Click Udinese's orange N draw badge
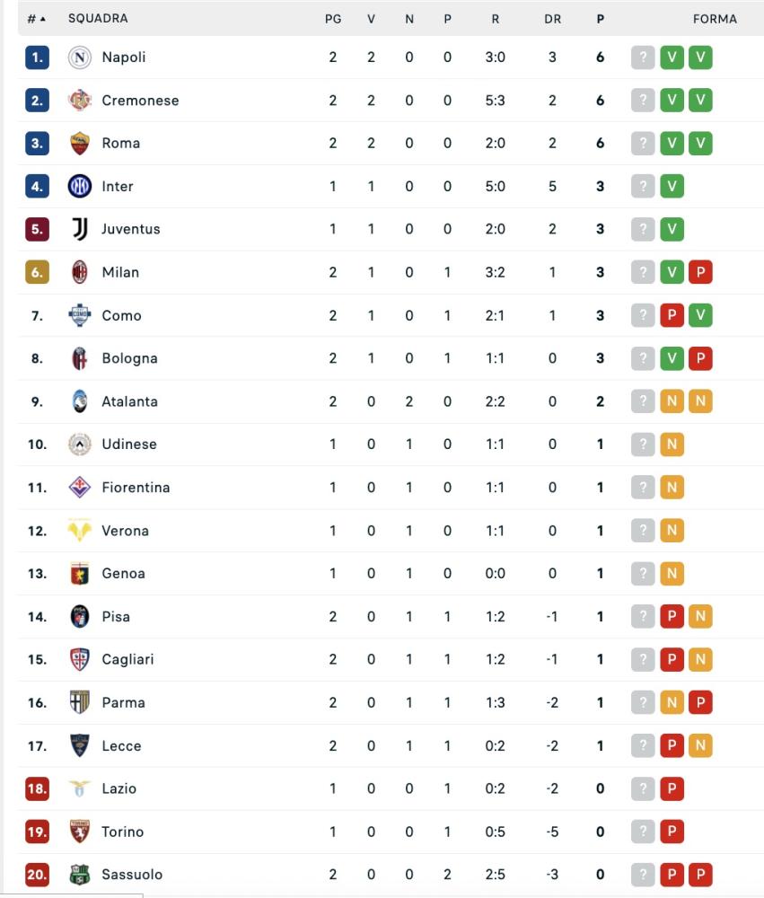The height and width of the screenshot is (898, 764). pos(672,445)
